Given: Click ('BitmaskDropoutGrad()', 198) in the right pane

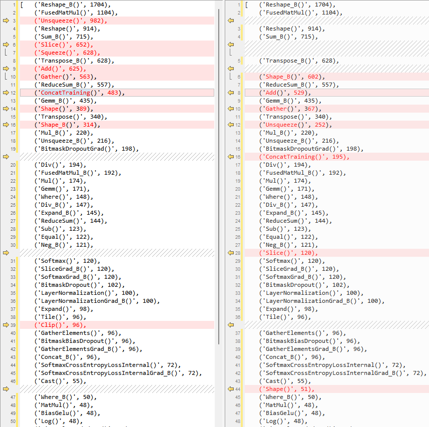Looking at the screenshot, I should pyautogui.click(x=312, y=149).
